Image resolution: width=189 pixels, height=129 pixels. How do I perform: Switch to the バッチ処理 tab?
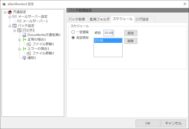click(77, 19)
